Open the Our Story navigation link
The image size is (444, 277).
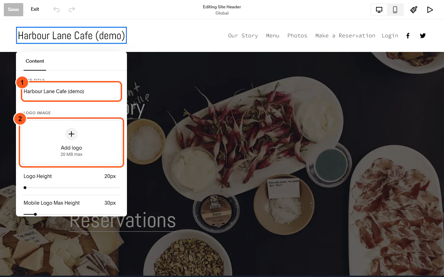click(x=243, y=36)
